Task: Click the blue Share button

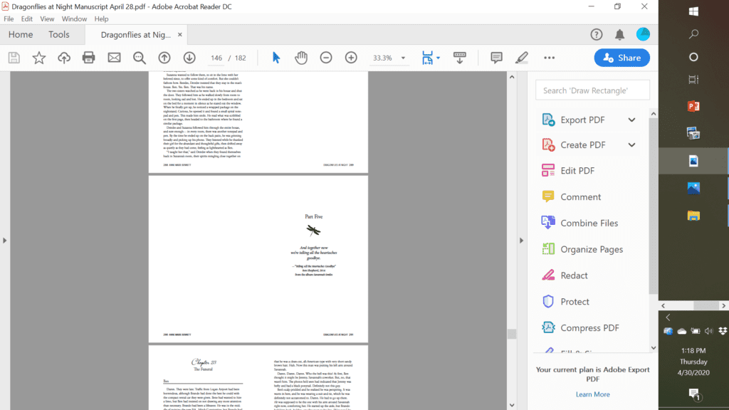Action: (622, 58)
